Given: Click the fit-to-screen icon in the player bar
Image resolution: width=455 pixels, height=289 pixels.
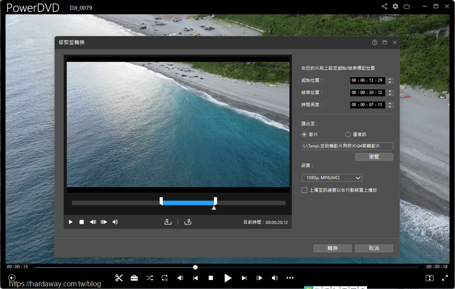Looking at the screenshot, I should tap(430, 278).
